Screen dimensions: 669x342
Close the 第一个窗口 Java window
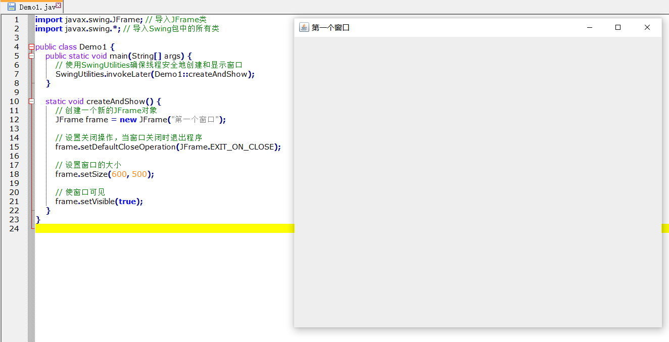[x=647, y=28]
